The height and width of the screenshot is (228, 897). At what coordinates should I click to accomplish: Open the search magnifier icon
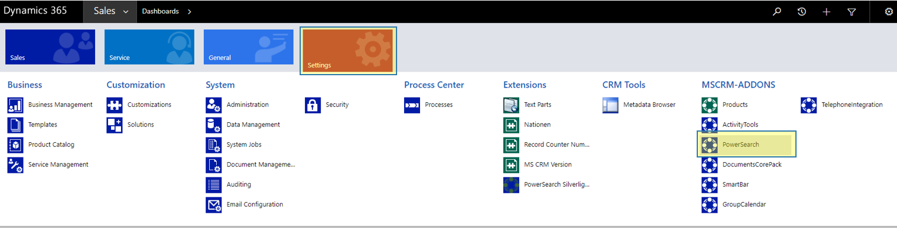(x=777, y=11)
